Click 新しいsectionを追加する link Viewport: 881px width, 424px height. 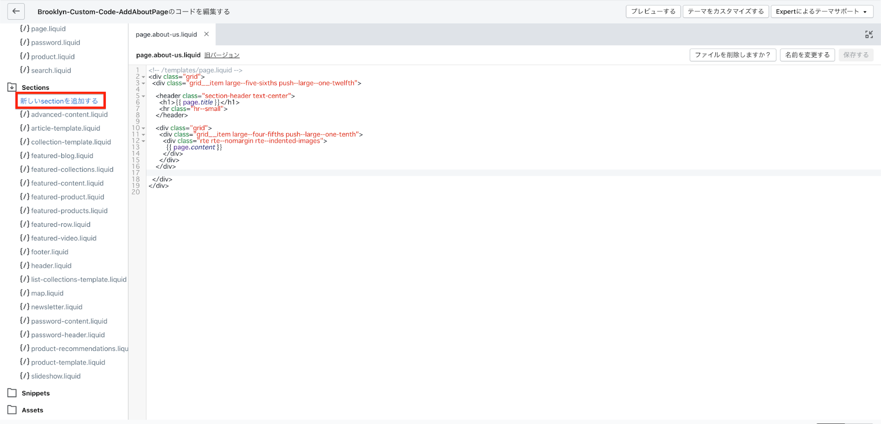coord(59,101)
